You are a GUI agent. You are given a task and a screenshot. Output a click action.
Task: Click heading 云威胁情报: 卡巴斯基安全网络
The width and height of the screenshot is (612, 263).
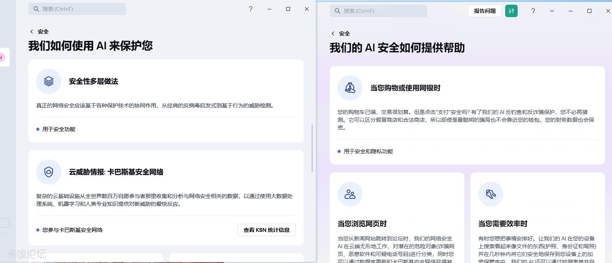(x=116, y=172)
